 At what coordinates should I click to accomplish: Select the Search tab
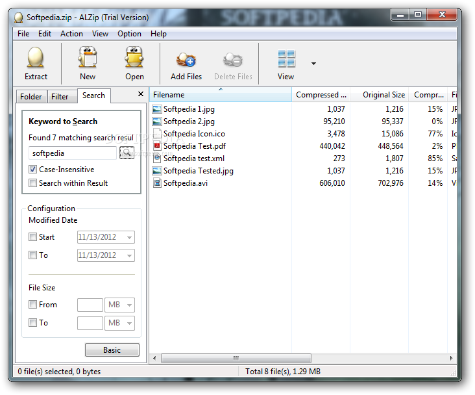point(93,96)
